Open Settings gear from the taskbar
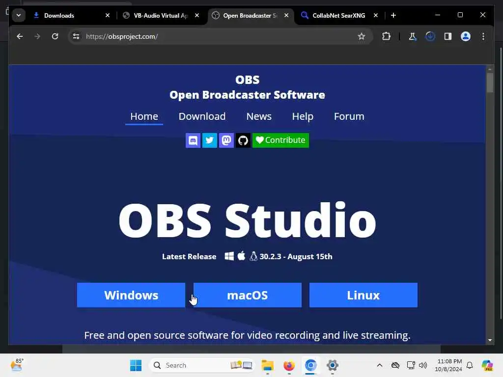 pos(333,365)
